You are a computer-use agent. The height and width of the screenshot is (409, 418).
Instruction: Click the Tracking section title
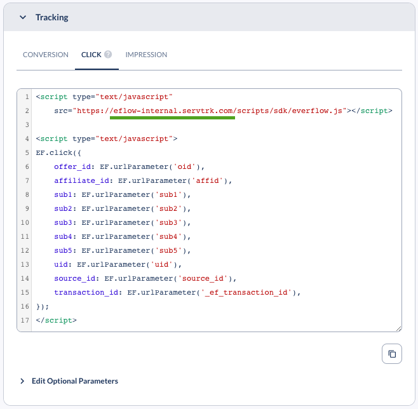tap(52, 18)
